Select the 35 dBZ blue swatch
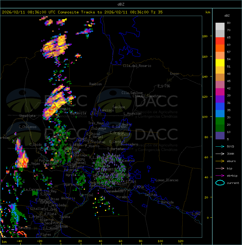 click(220, 113)
